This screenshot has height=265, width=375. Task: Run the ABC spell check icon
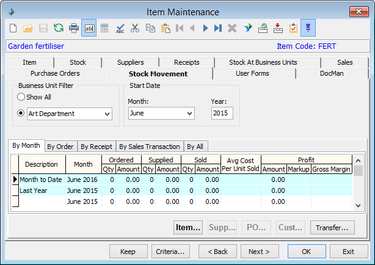click(120, 28)
